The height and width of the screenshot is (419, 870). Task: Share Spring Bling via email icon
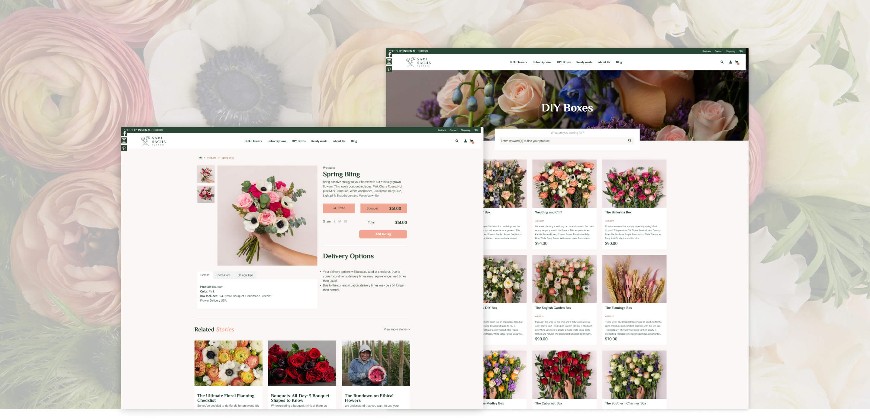point(346,222)
